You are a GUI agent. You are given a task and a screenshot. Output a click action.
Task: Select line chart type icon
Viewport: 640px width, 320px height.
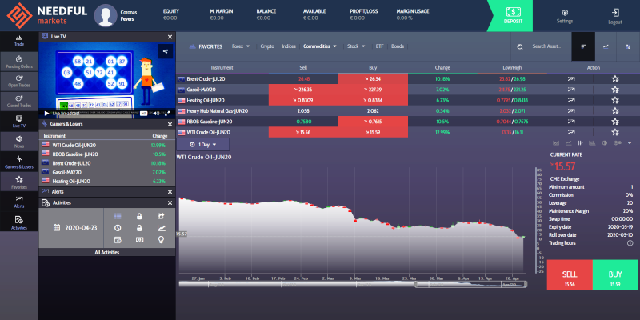tap(568, 143)
